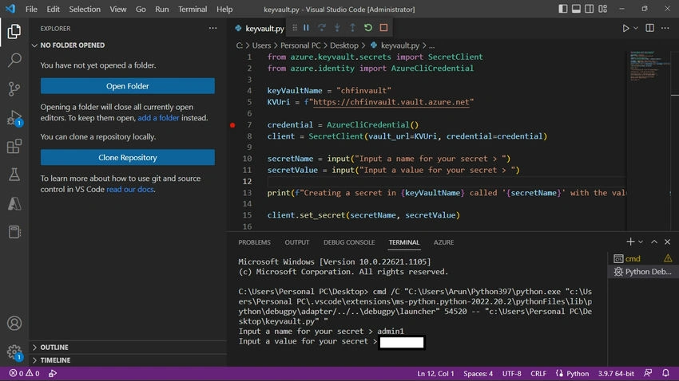Open the Azure view icon
This screenshot has height=381, width=679.
pos(14,203)
